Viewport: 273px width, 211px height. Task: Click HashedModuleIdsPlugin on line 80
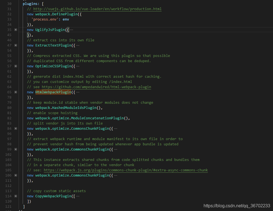pyautogui.click(x=74, y=108)
